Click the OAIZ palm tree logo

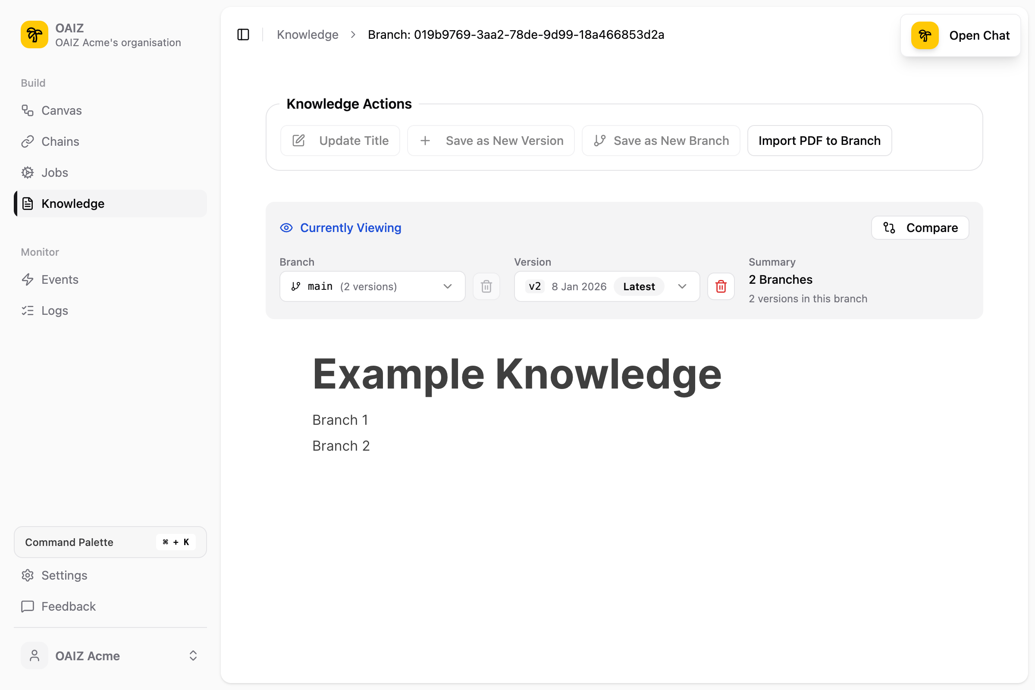[34, 34]
